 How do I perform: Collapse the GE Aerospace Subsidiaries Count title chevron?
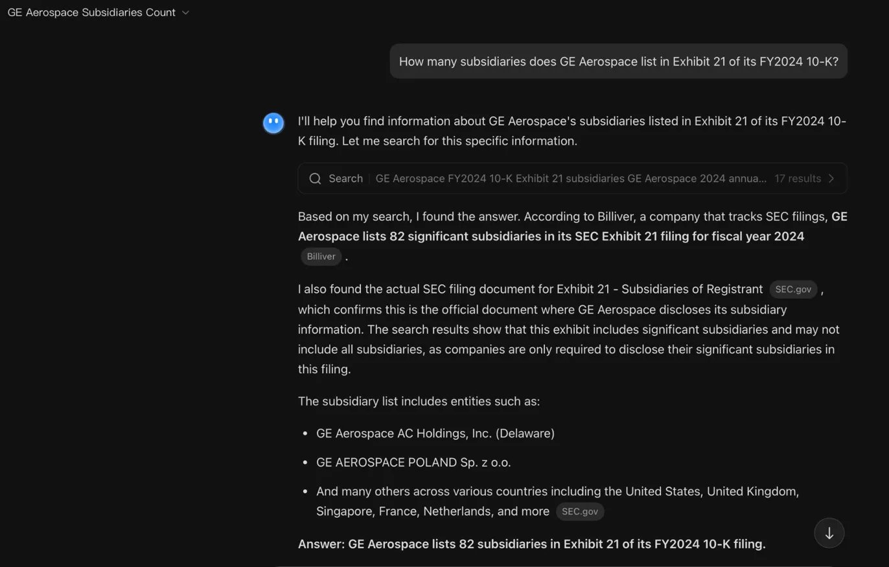point(185,12)
